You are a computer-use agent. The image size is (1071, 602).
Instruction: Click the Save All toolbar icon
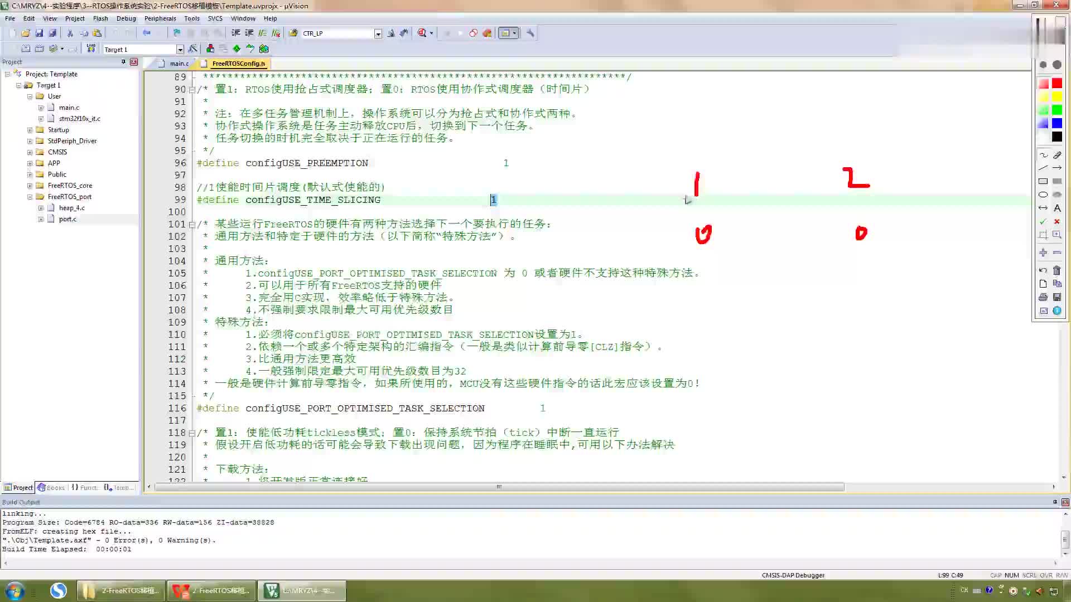(x=52, y=33)
